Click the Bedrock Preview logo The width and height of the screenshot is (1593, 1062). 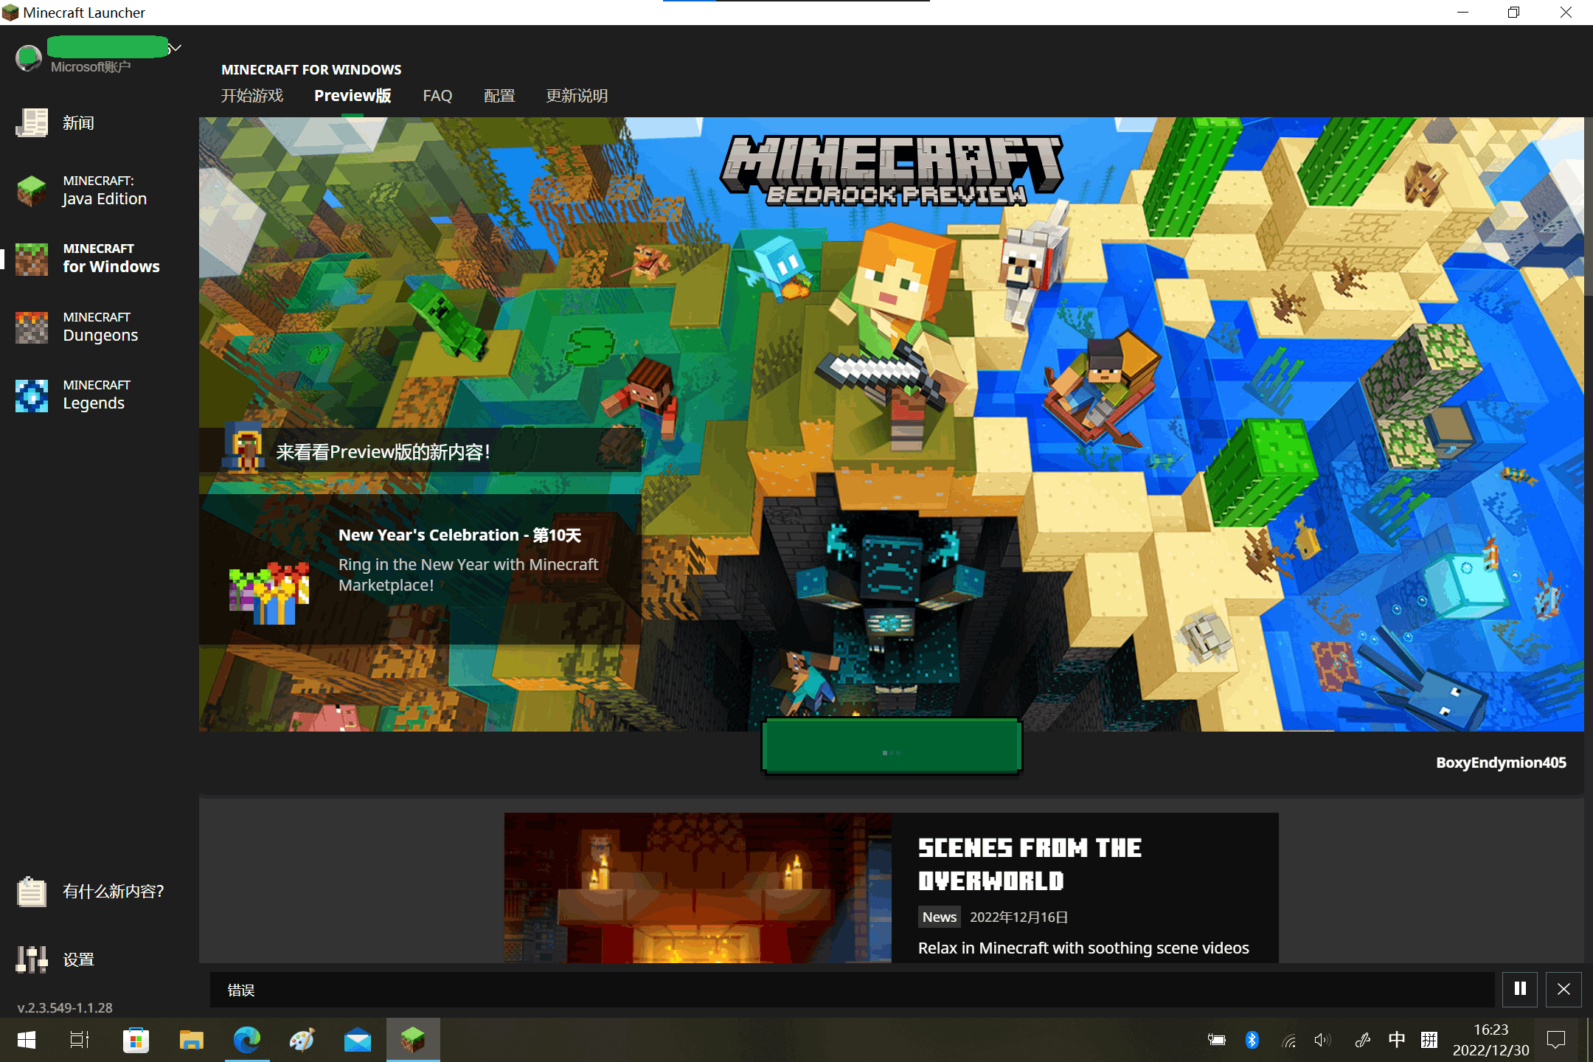click(x=892, y=170)
